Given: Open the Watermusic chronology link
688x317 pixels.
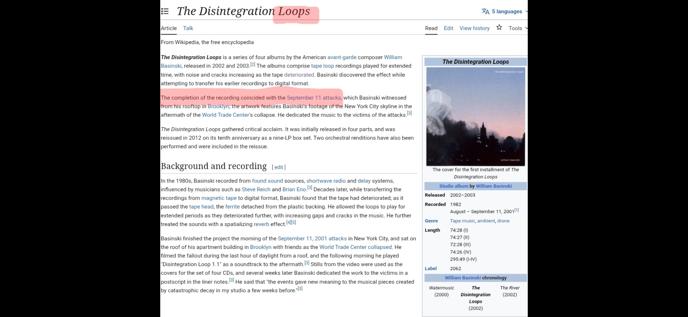Looking at the screenshot, I should point(441,288).
